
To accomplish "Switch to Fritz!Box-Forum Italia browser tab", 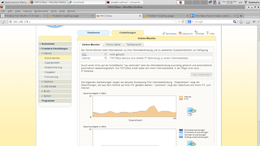I will click(x=214, y=16).
